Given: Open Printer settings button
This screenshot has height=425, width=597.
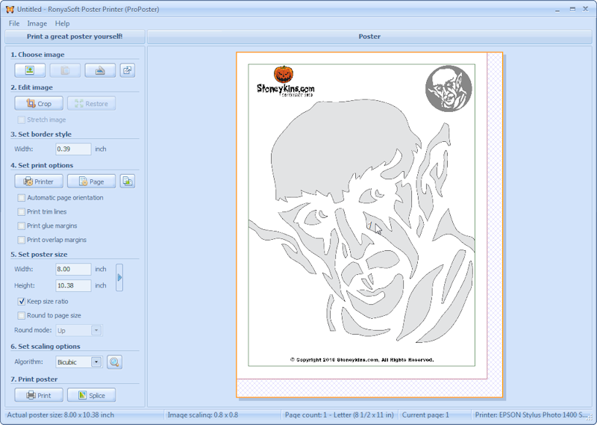Looking at the screenshot, I should [39, 182].
